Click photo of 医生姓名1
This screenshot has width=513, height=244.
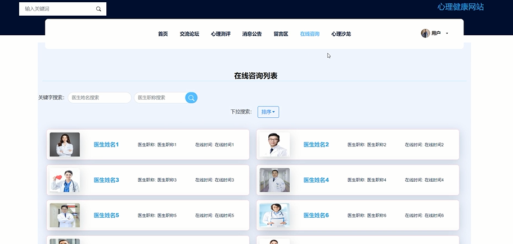[x=65, y=145]
